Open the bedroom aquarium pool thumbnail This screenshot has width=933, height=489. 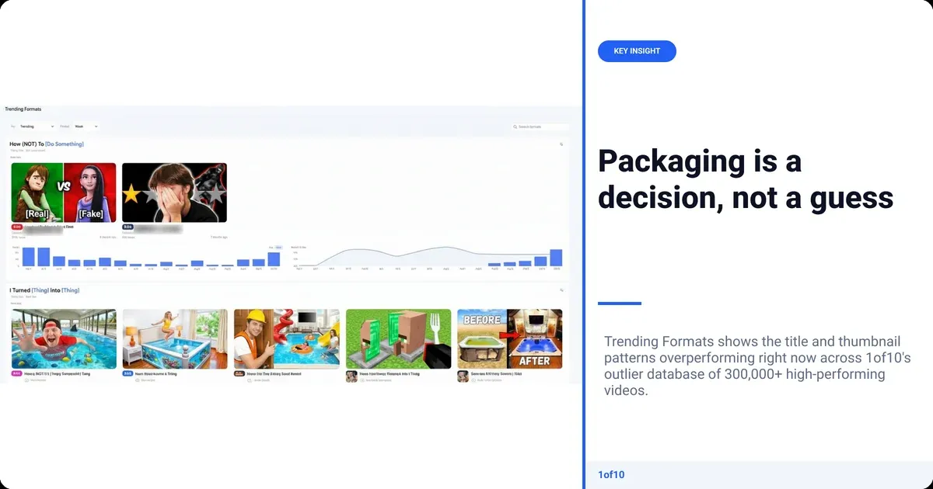click(175, 339)
